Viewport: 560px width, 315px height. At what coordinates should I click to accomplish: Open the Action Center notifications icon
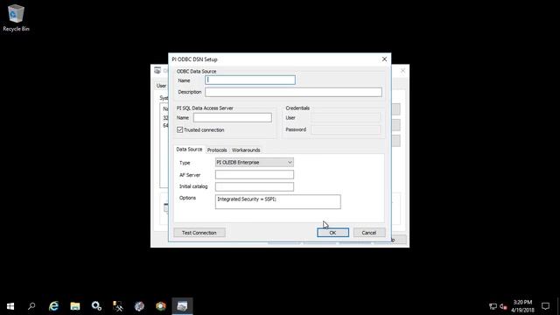coord(545,306)
